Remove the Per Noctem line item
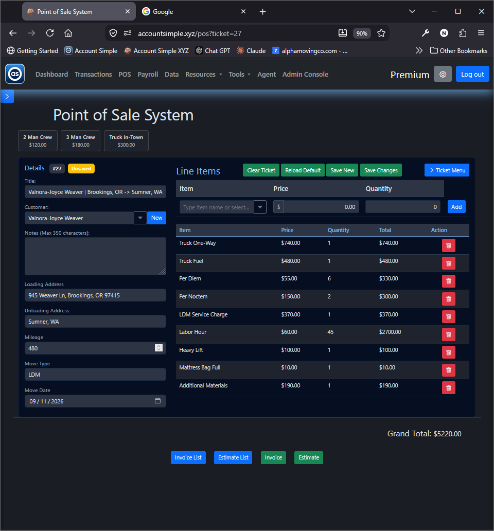This screenshot has height=531, width=494. tap(448, 299)
